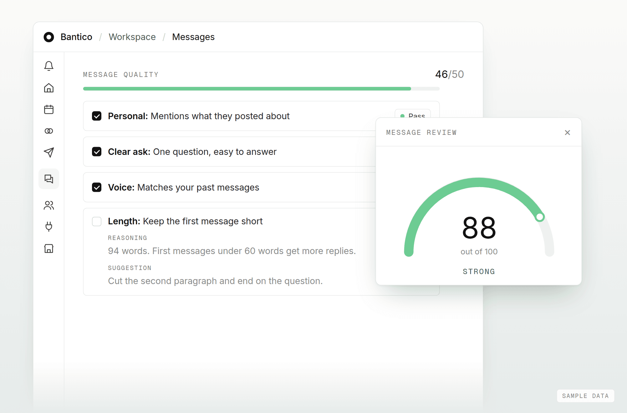Go to Home icon in sidebar
This screenshot has width=627, height=413.
[49, 88]
